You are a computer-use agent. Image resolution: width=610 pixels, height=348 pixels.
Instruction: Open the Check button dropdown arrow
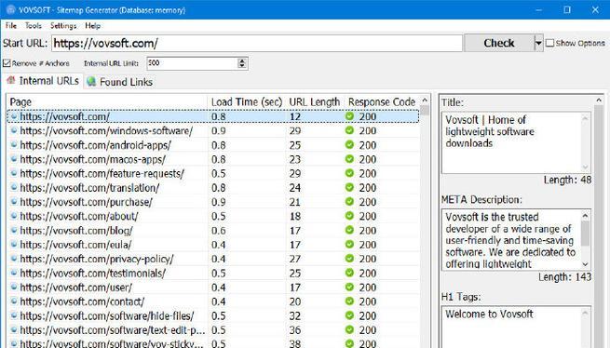click(x=538, y=43)
